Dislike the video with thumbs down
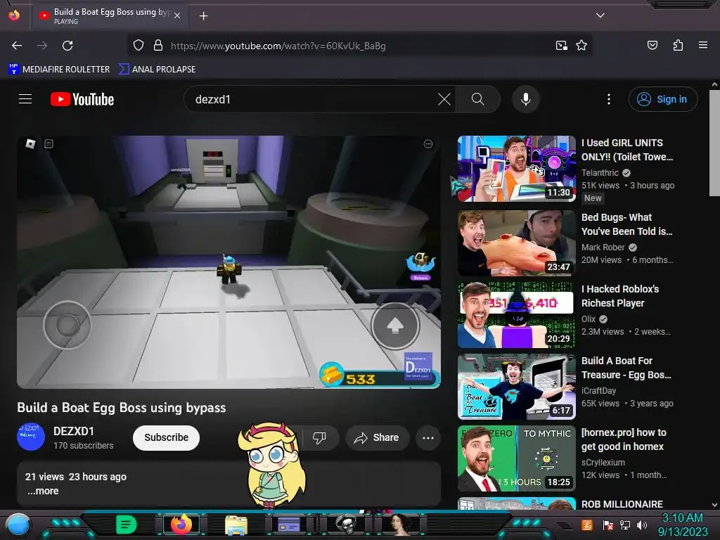The image size is (720, 540). [319, 437]
